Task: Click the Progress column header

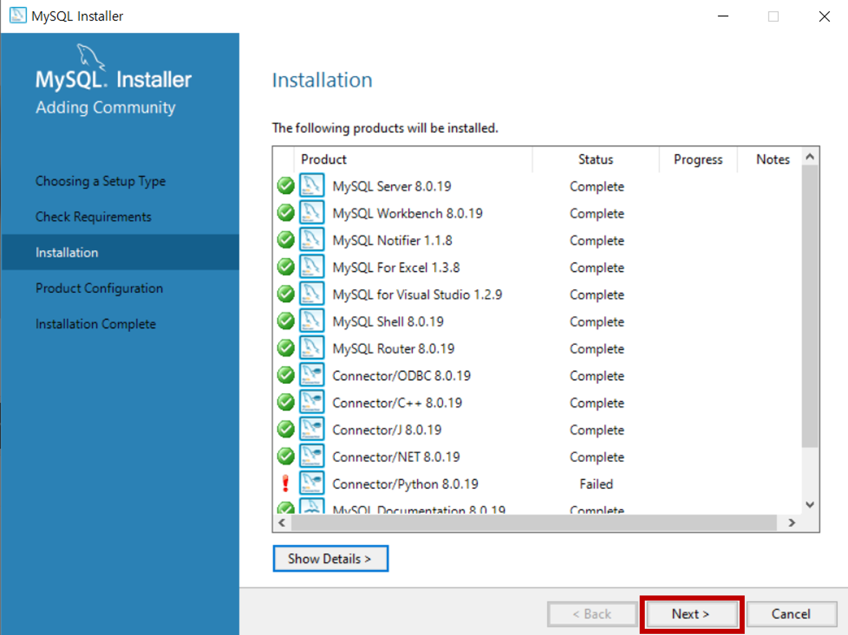Action: pyautogui.click(x=698, y=160)
